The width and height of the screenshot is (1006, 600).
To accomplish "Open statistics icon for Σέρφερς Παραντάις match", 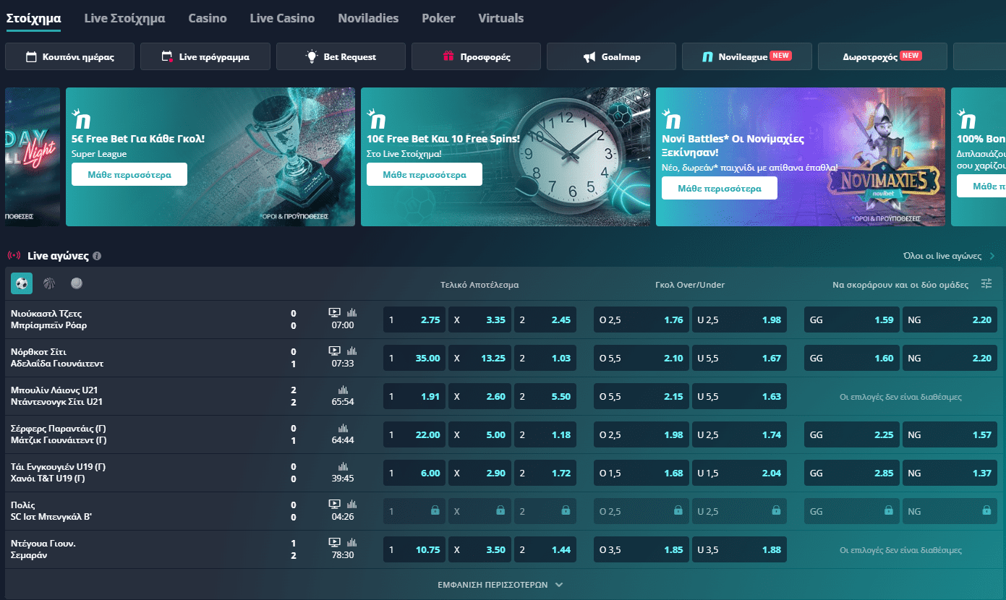I will pyautogui.click(x=343, y=428).
